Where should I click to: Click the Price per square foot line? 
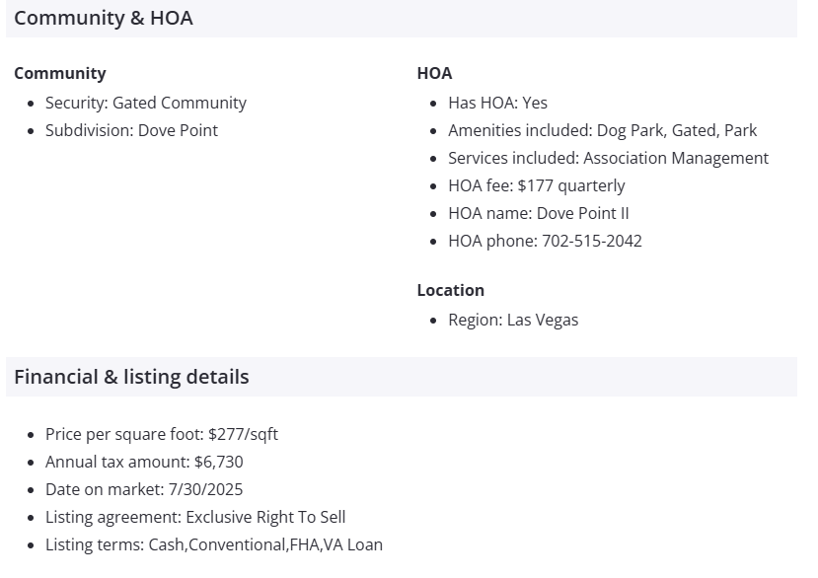point(162,434)
